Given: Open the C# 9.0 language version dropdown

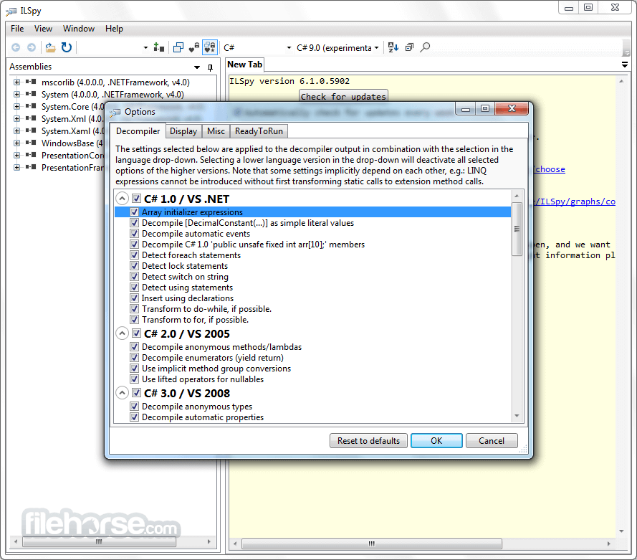Looking at the screenshot, I should coord(338,48).
